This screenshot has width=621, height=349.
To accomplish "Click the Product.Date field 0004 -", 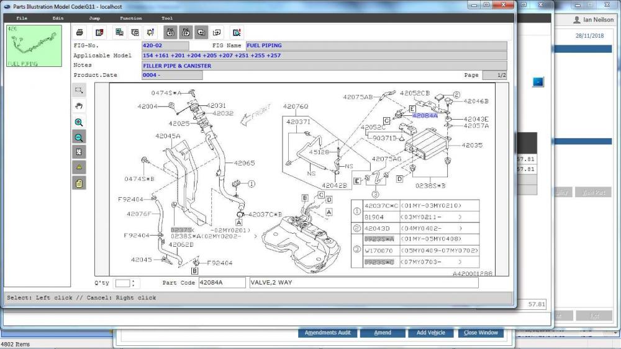I will pos(172,75).
